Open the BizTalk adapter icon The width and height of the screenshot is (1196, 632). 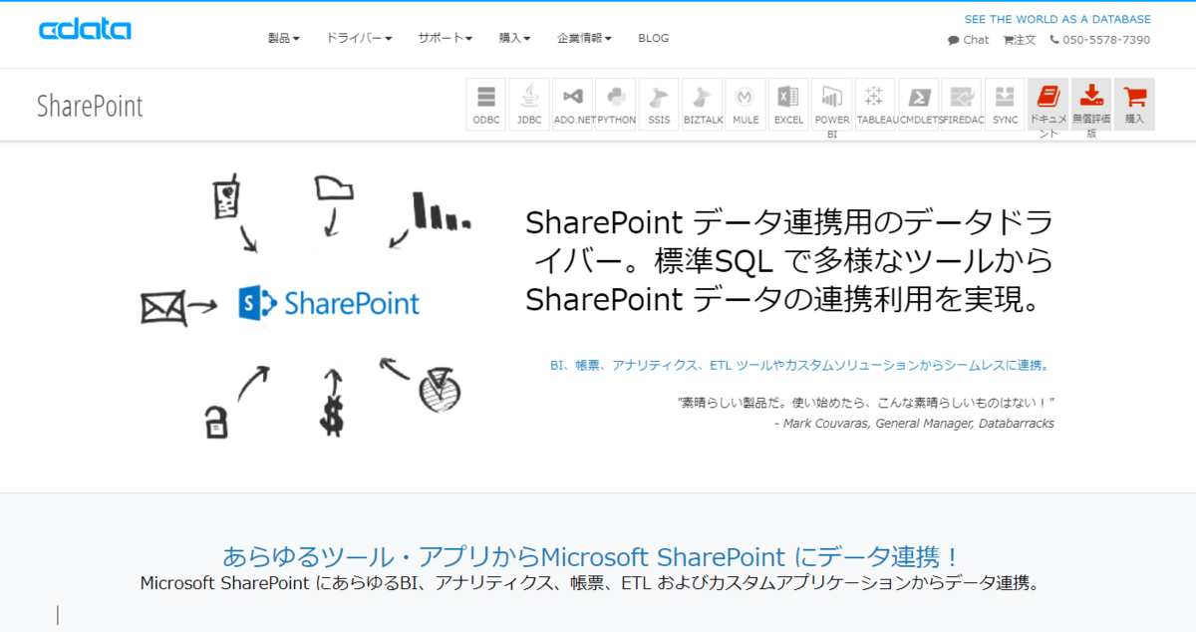click(x=703, y=104)
